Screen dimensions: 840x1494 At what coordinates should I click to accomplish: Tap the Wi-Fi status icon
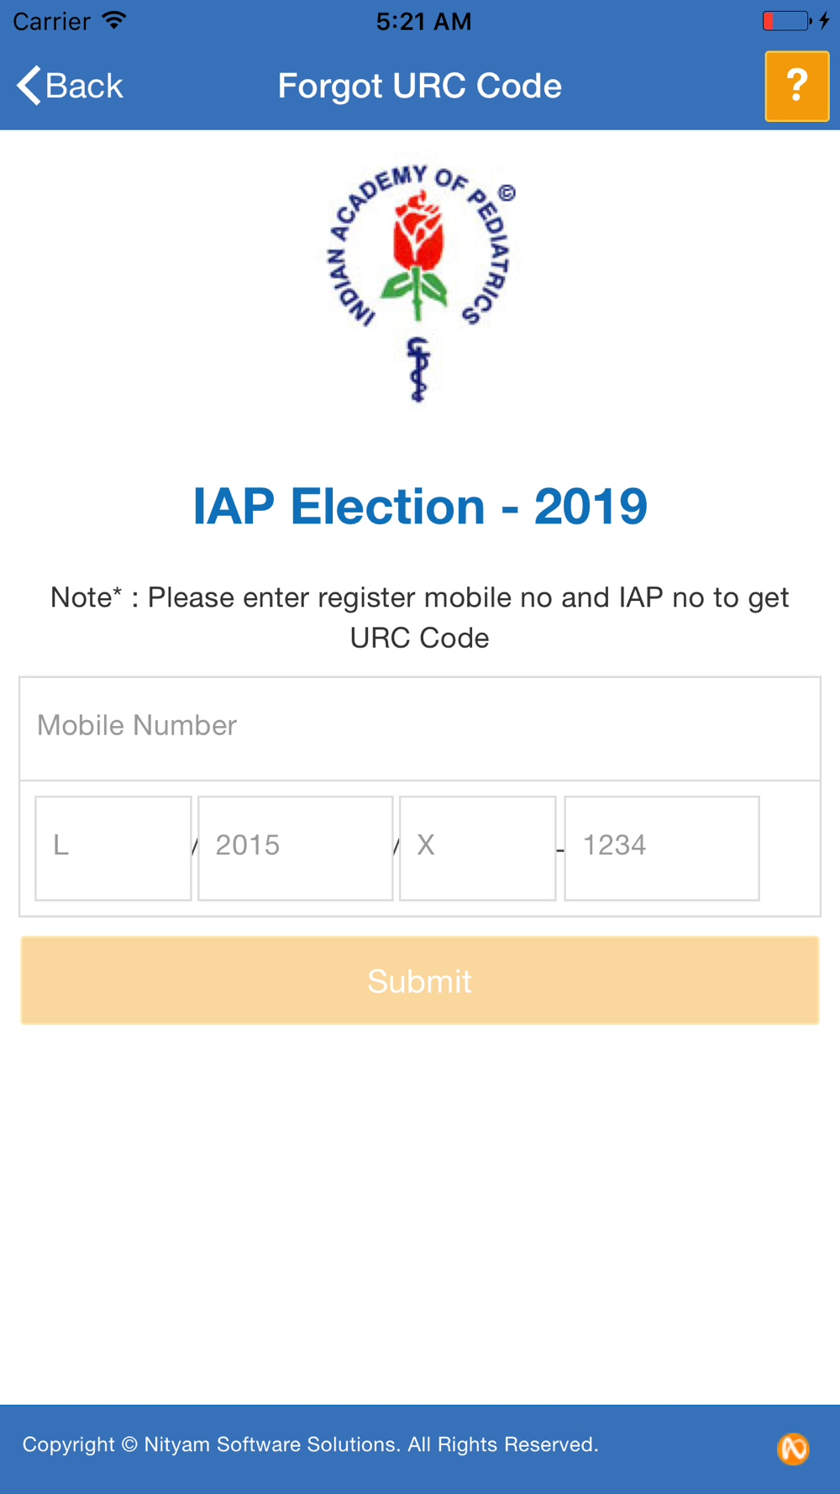point(113,20)
